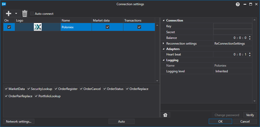Maximize the Connection settings window
260x127 pixels.
click(251, 4)
